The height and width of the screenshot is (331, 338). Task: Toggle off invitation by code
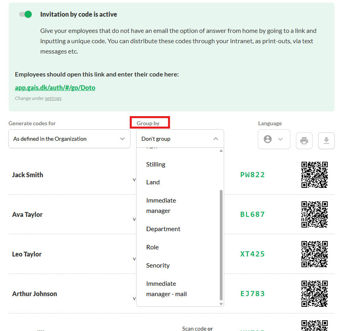click(x=25, y=14)
